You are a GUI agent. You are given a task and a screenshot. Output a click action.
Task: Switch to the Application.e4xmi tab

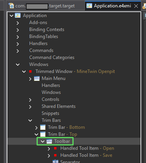(113, 6)
